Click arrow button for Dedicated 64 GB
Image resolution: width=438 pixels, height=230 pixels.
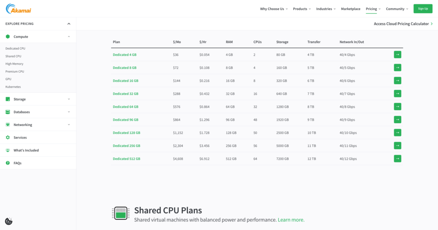tap(397, 106)
